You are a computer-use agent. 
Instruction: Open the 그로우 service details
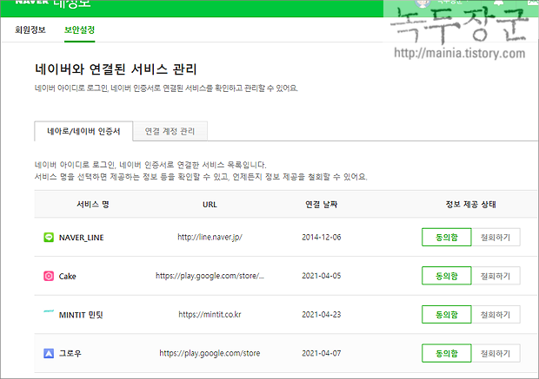[x=70, y=353]
